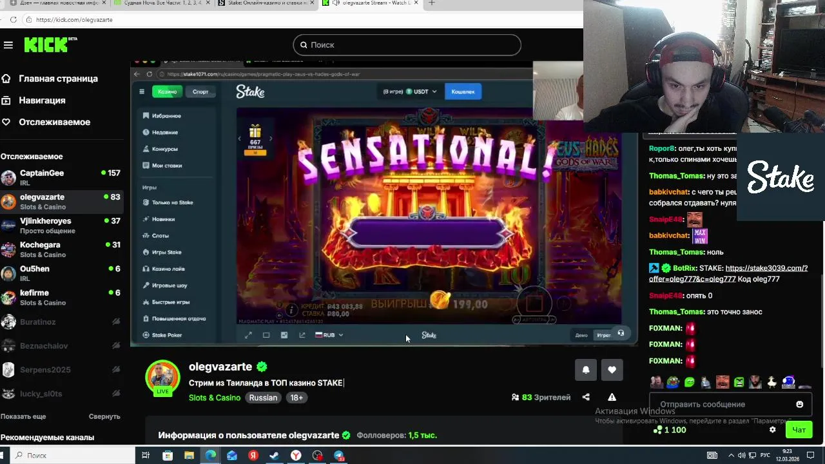Open offline channel Beznachalov
825x464 pixels.
tap(61, 345)
